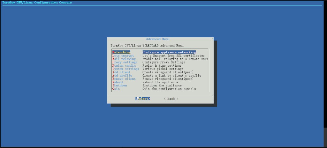Click 'Create a link to client's profile' text

(x=172, y=76)
